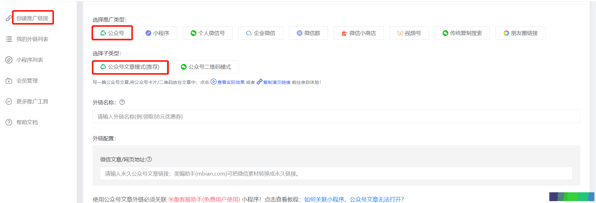Click the play icon before 查看实际效果
The height and width of the screenshot is (203, 596).
pyautogui.click(x=213, y=82)
